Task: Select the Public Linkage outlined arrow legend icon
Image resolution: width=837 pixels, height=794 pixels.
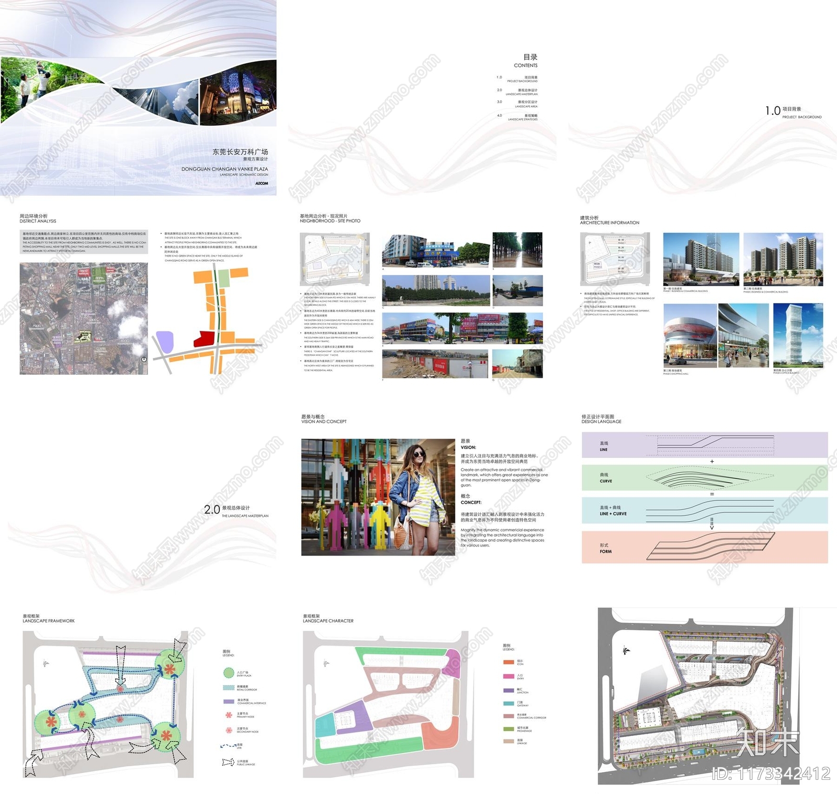Action: tap(228, 762)
